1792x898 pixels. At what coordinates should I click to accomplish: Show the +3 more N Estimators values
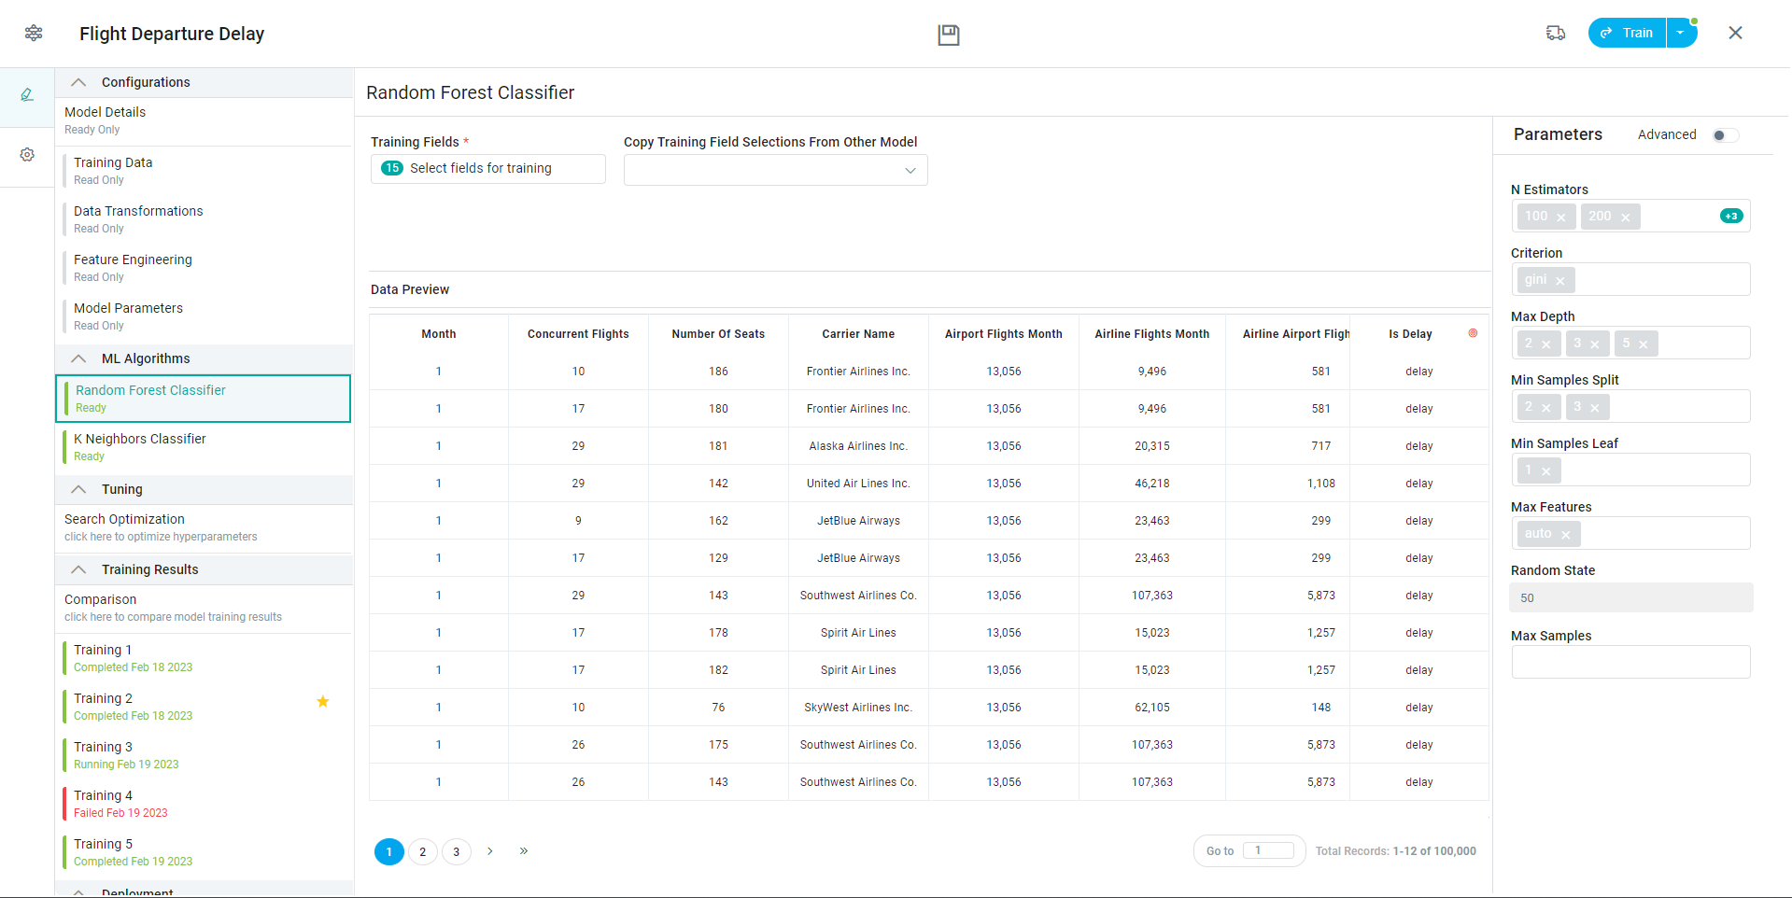tap(1730, 217)
